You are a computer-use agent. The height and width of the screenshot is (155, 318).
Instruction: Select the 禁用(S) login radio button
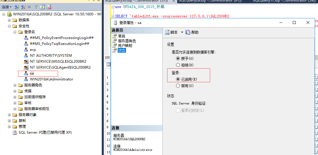(178, 86)
